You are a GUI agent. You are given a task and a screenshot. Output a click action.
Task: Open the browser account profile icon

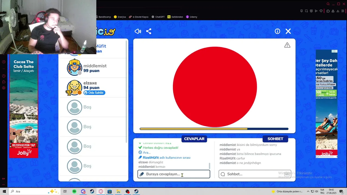click(x=333, y=11)
